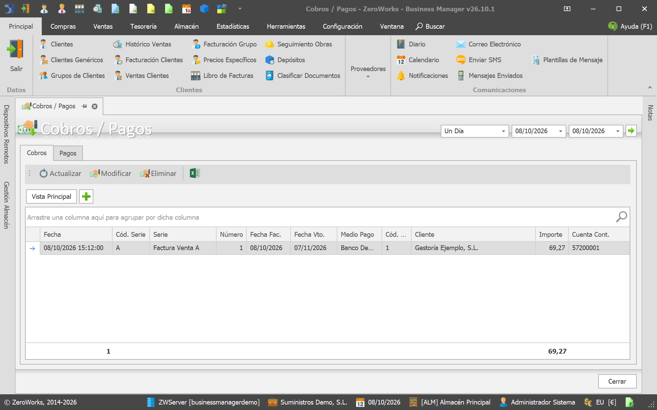The image size is (657, 410).
Task: Open the Estadísticas ribbon tab
Action: [233, 26]
